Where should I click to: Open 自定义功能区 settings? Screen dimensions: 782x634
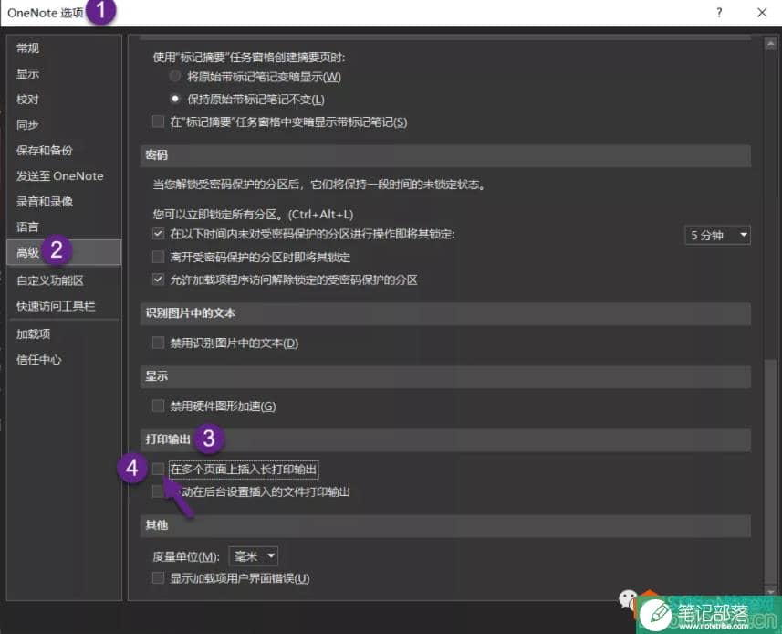coord(50,280)
